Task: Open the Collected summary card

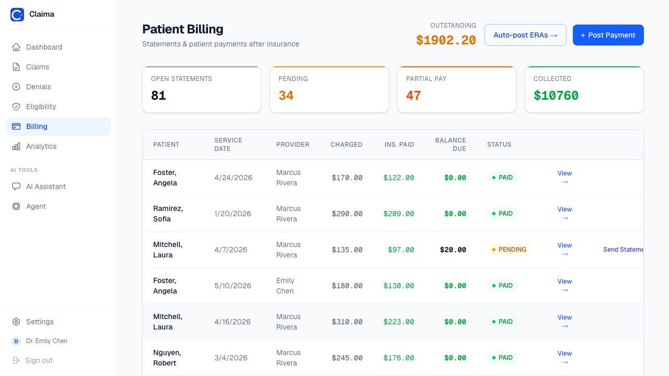Action: tap(584, 89)
